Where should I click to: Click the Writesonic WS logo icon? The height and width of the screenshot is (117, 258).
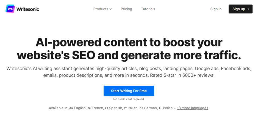[10, 9]
